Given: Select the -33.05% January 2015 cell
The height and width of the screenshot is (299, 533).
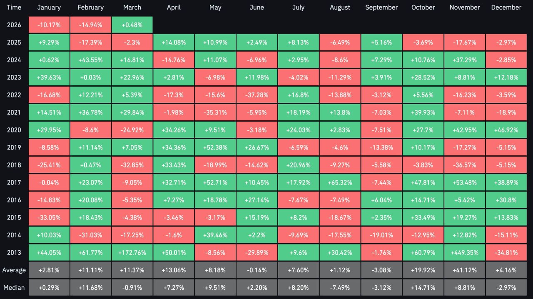Looking at the screenshot, I should click(49, 217).
